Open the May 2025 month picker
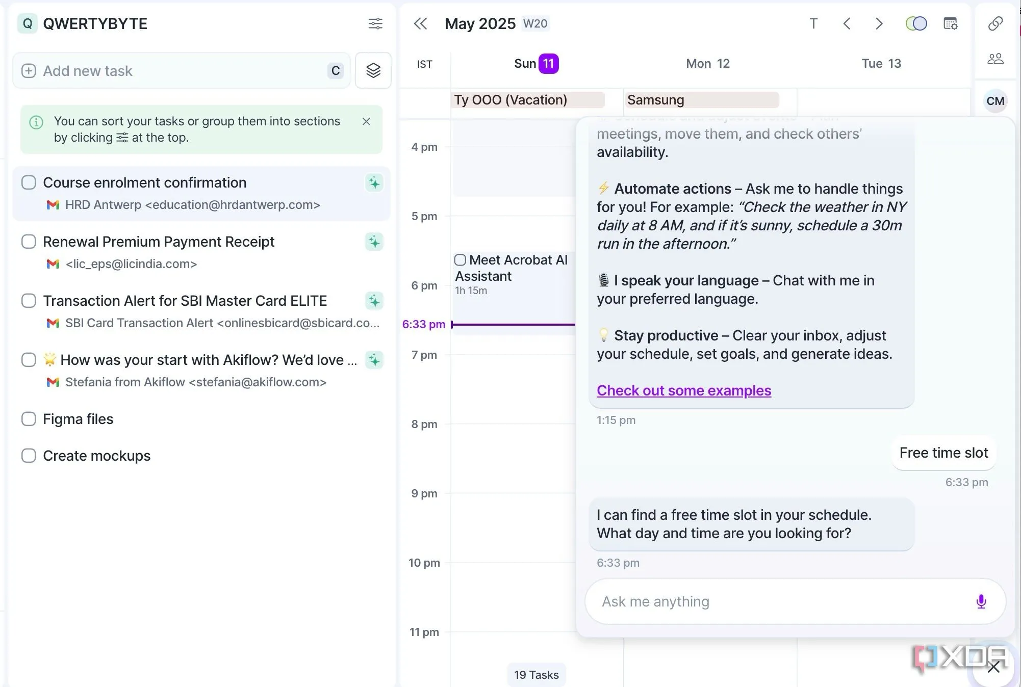Viewport: 1021px width, 687px height. 480,23
